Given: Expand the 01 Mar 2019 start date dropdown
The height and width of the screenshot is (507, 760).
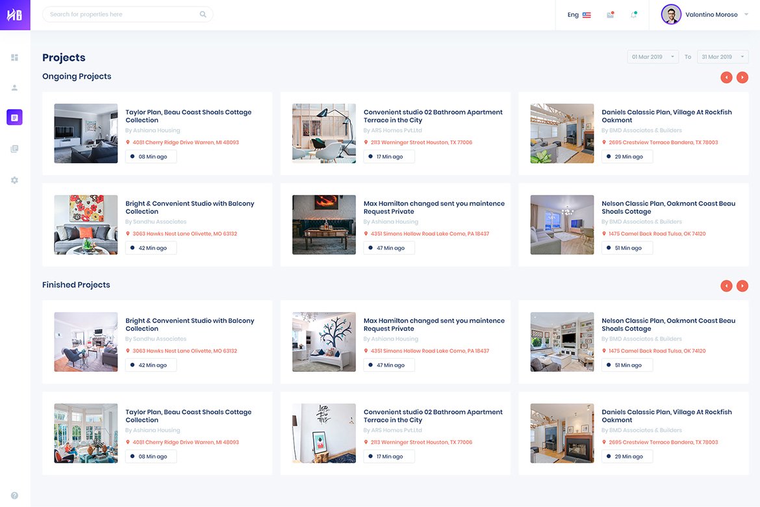Looking at the screenshot, I should click(652, 57).
